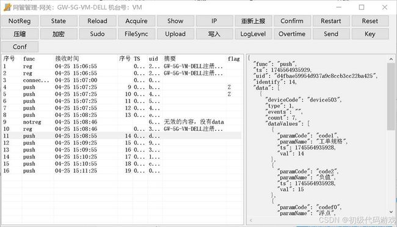Minimize the gateway management window
Screen dimensions: 397x227
point(339,7)
